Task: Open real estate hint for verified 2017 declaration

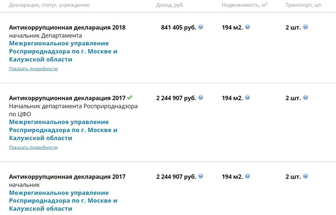Action: click(247, 97)
